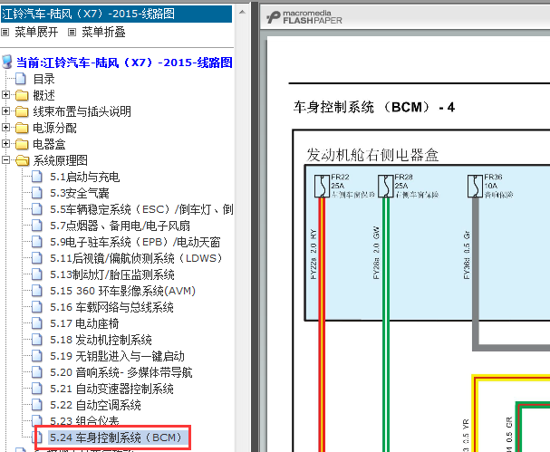Click the 概述 folder icon

point(22,95)
